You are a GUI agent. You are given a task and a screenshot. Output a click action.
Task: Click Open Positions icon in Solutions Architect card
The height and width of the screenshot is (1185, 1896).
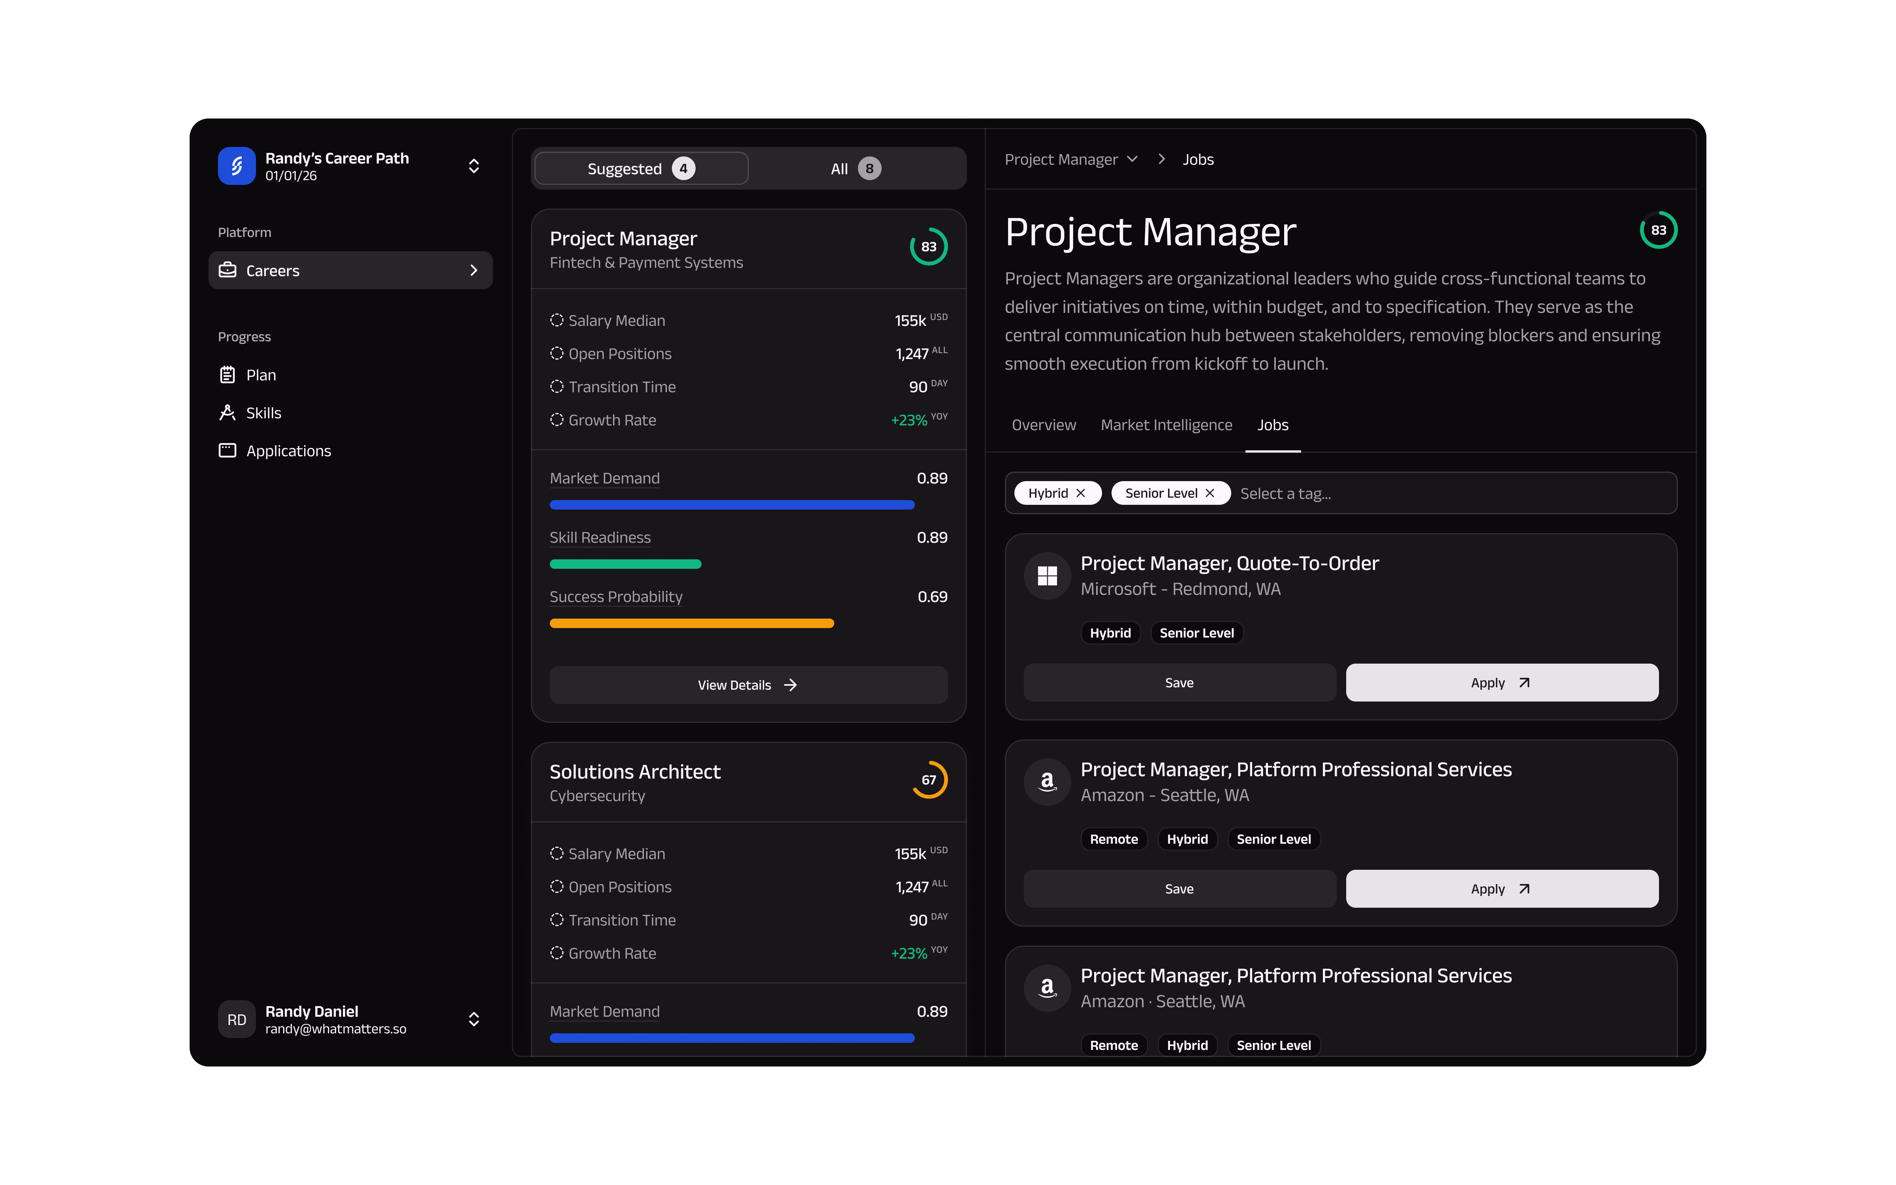point(556,886)
